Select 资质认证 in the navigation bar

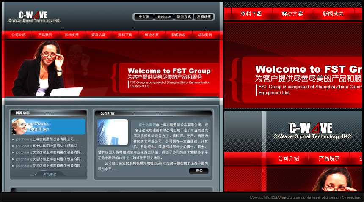point(99,35)
